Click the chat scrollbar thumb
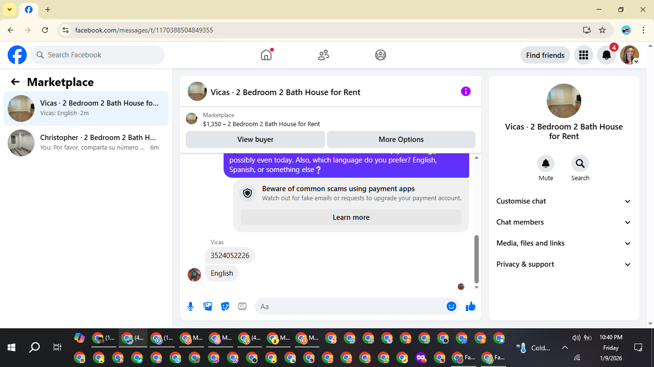The height and width of the screenshot is (367, 654). [x=476, y=259]
